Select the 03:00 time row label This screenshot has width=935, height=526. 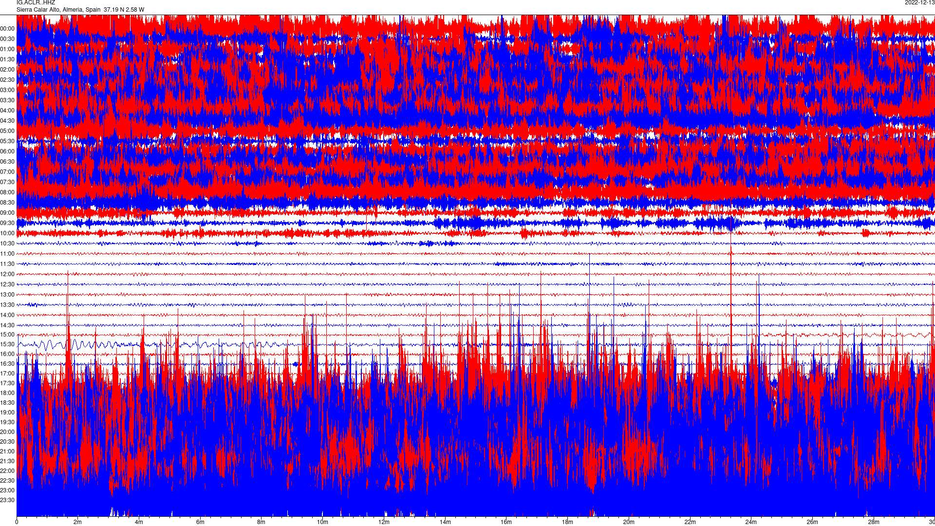click(x=7, y=90)
